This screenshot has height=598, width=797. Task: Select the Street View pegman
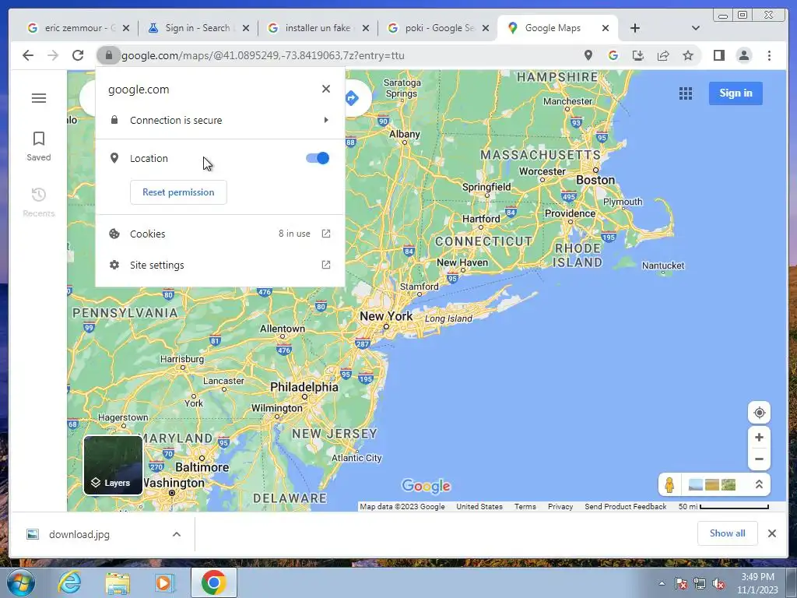tap(669, 484)
